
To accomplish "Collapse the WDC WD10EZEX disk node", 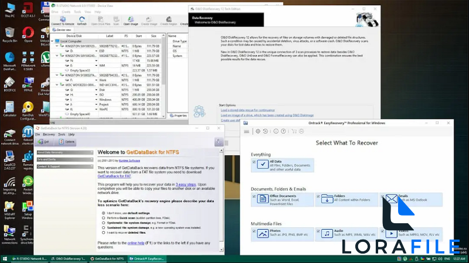I will [57, 85].
